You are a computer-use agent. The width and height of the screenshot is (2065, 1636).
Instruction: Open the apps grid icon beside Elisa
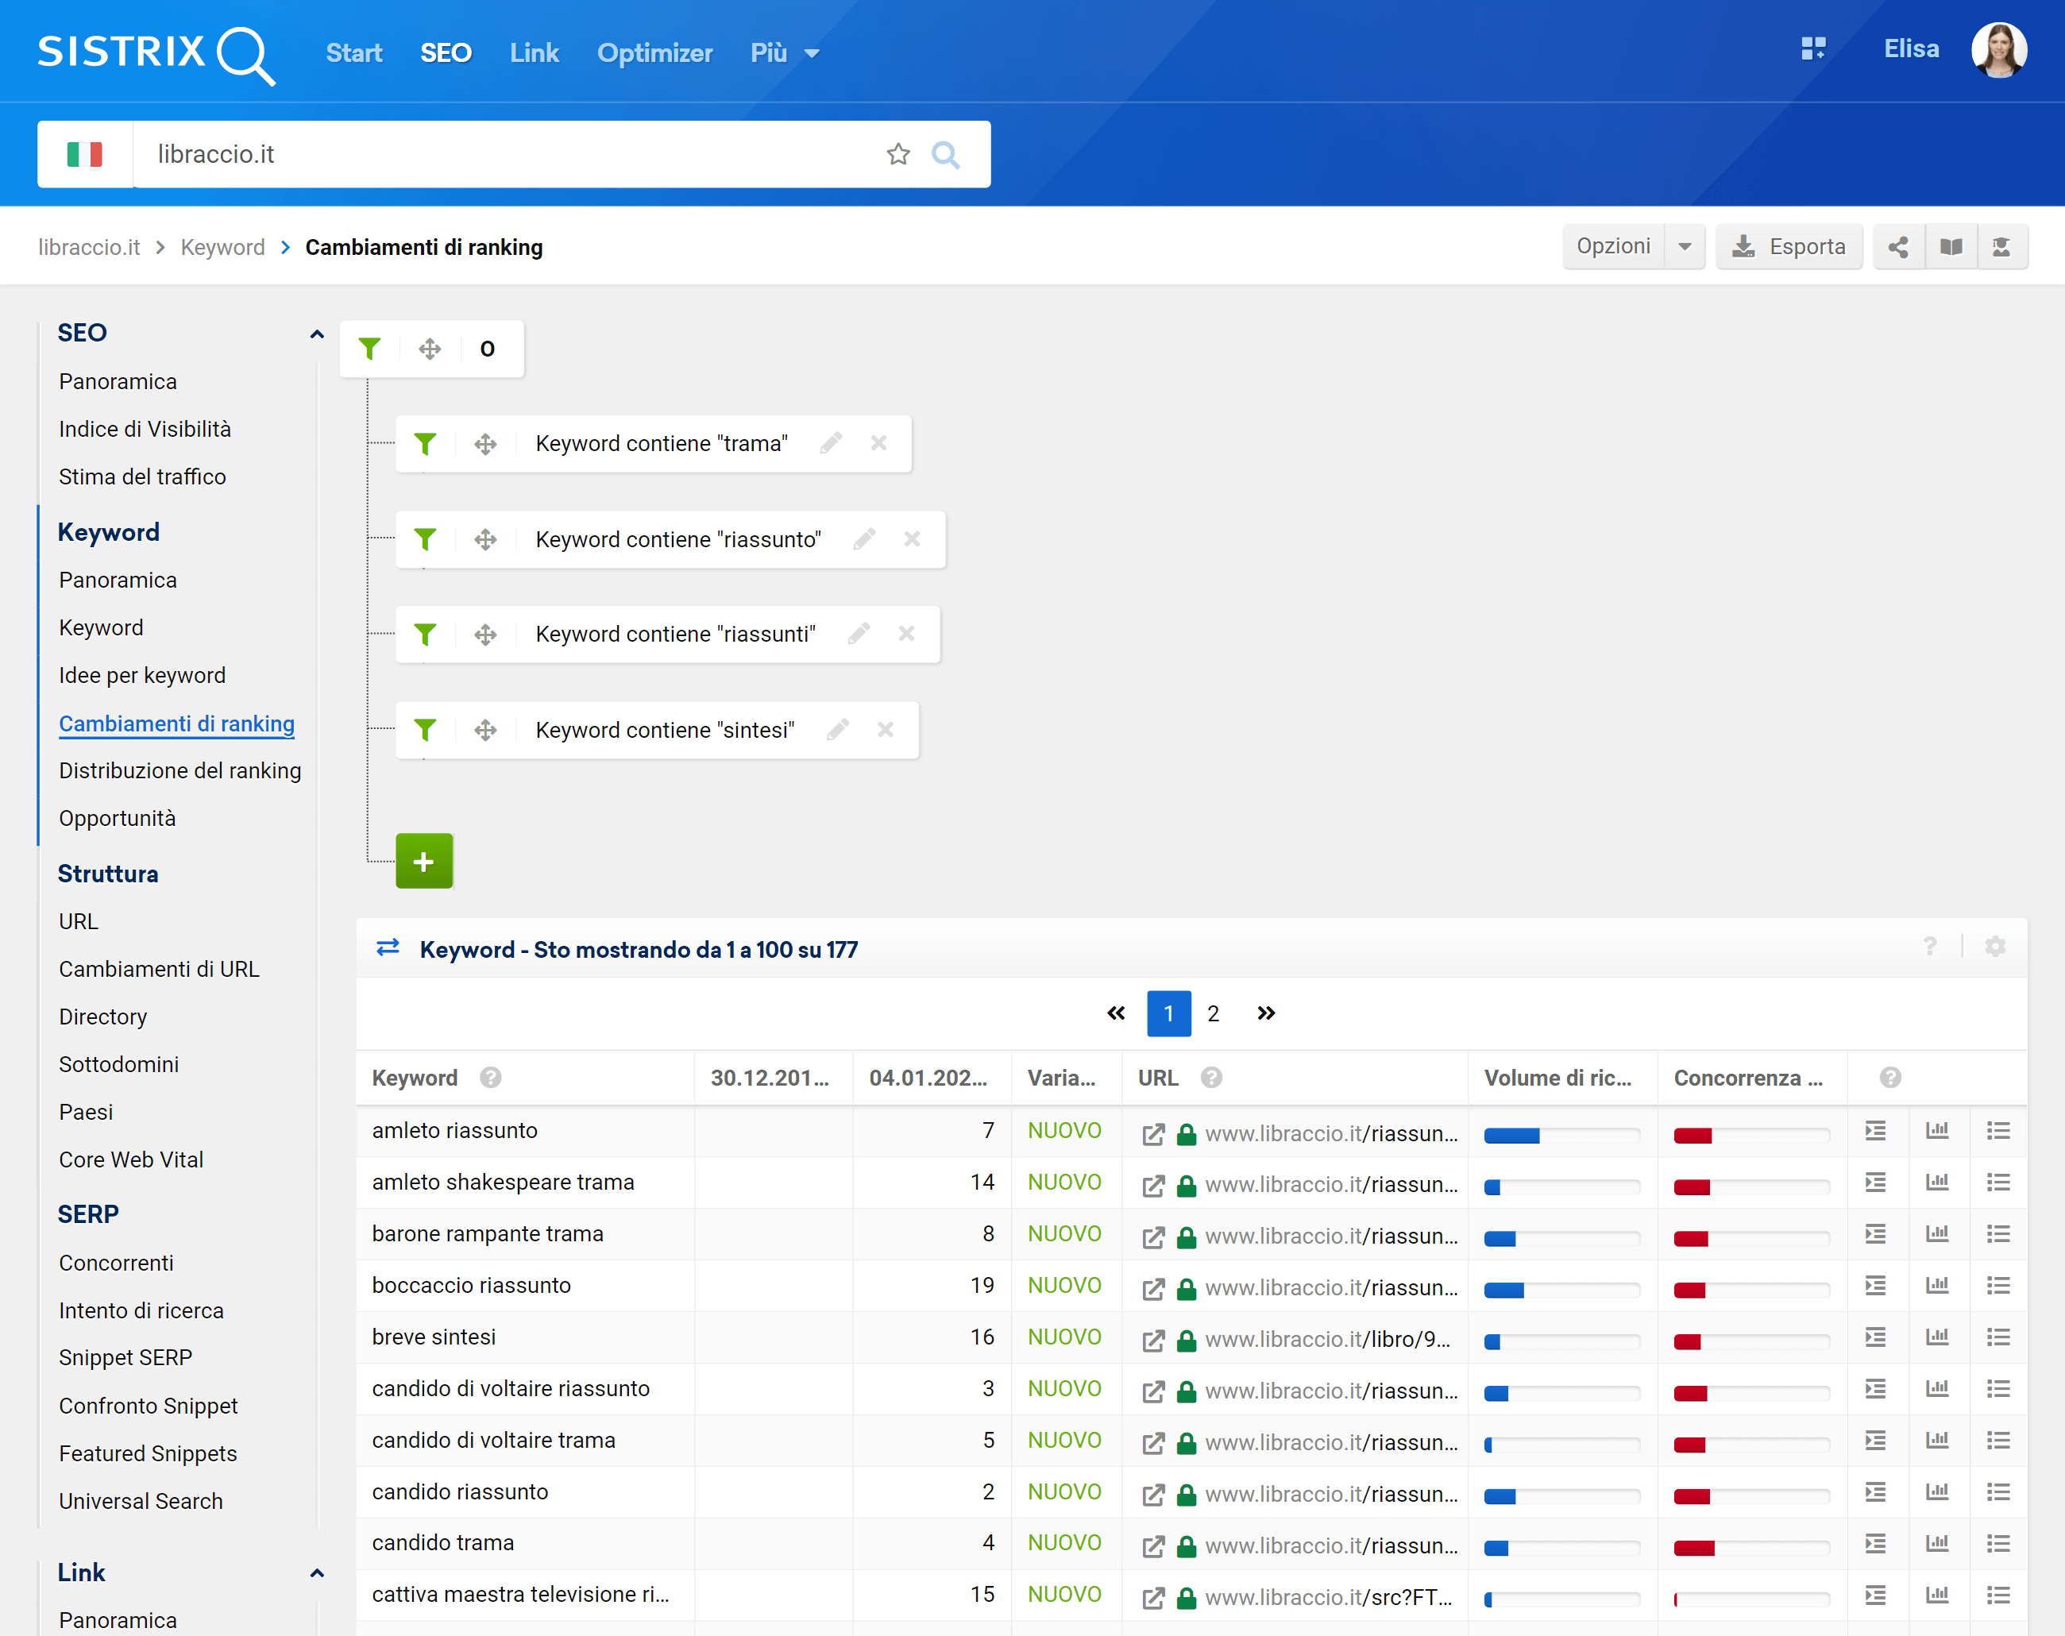click(1813, 49)
